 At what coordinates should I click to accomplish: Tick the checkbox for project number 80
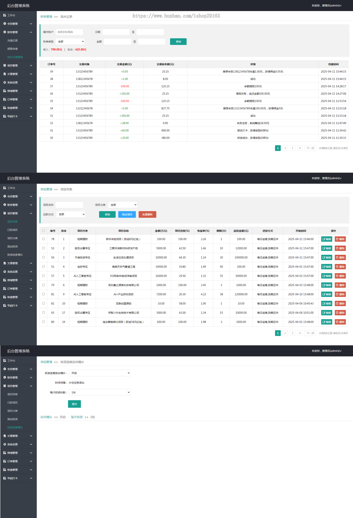tap(44, 322)
